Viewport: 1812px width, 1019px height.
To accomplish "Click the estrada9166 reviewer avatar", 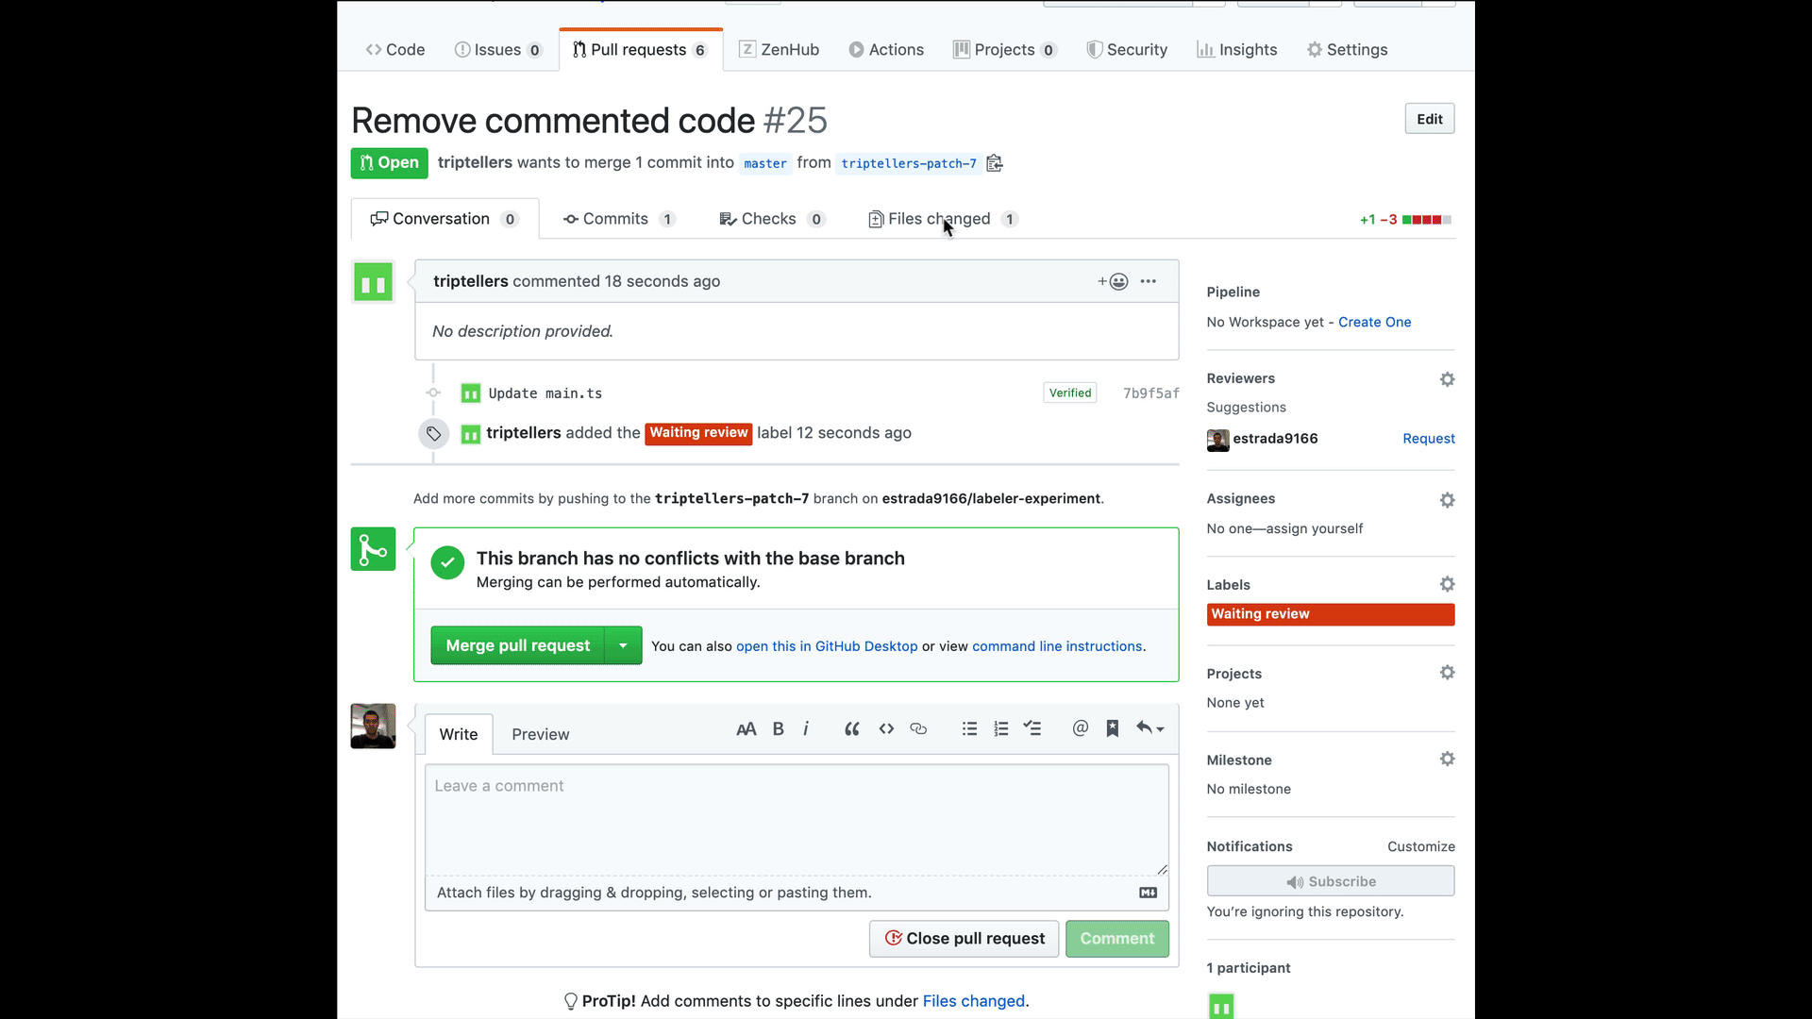I will [x=1217, y=440].
